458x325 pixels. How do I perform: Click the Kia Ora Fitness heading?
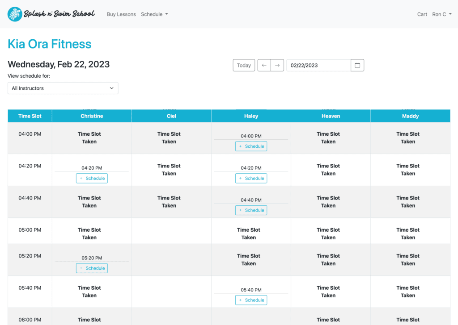click(49, 44)
